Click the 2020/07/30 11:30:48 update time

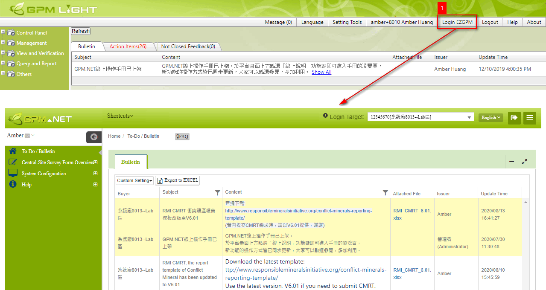pos(493,243)
